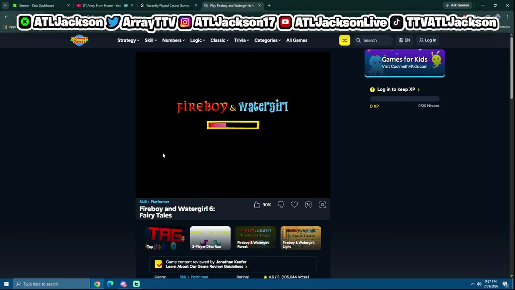Screen dimensions: 515x290
Task: Click the Skill > Platformer genre link
Action: click(x=194, y=277)
